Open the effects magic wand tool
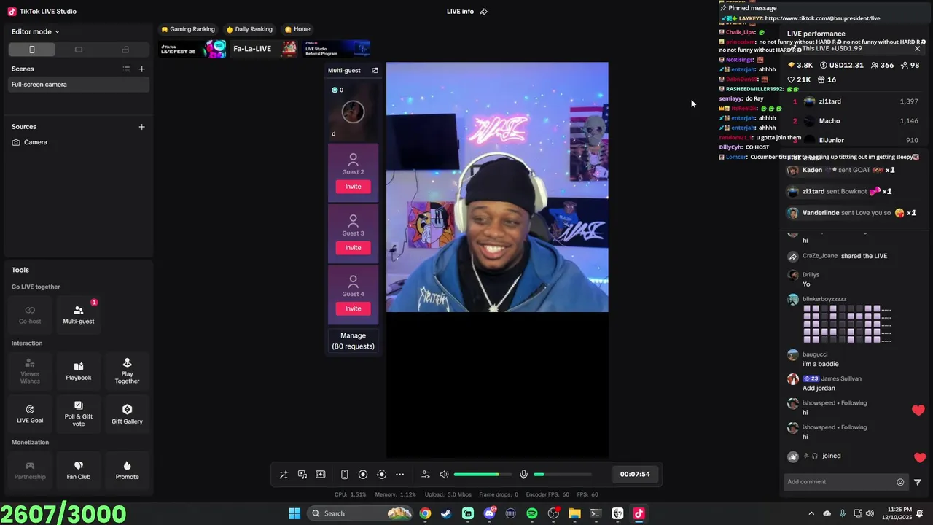 [284, 474]
